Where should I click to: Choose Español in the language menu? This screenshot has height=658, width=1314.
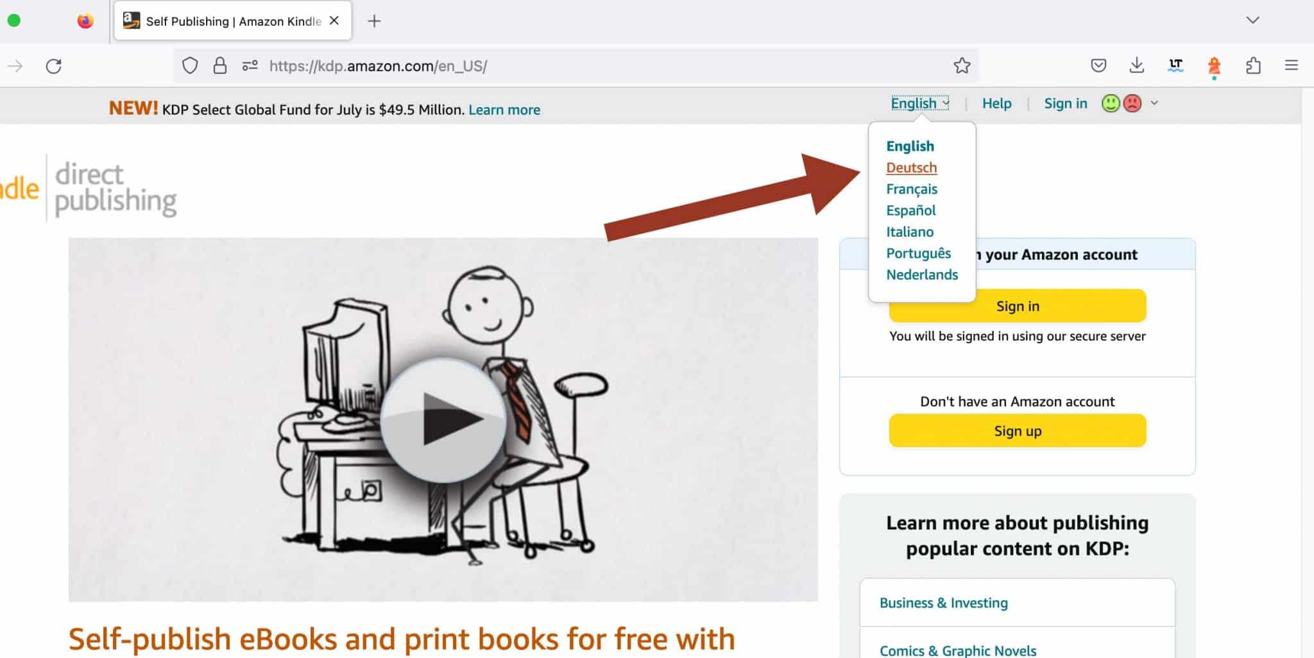click(910, 210)
